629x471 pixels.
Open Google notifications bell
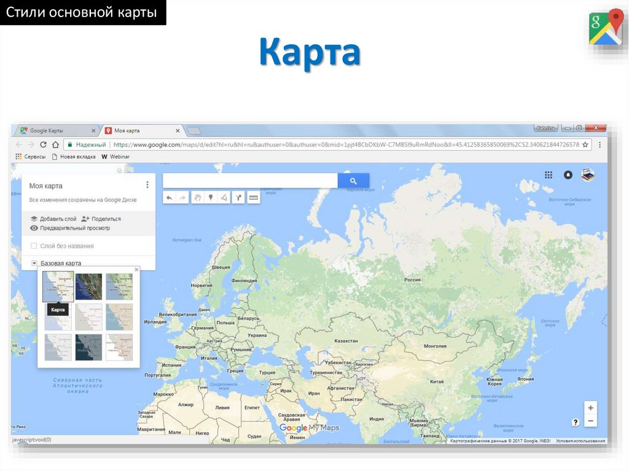(x=568, y=175)
